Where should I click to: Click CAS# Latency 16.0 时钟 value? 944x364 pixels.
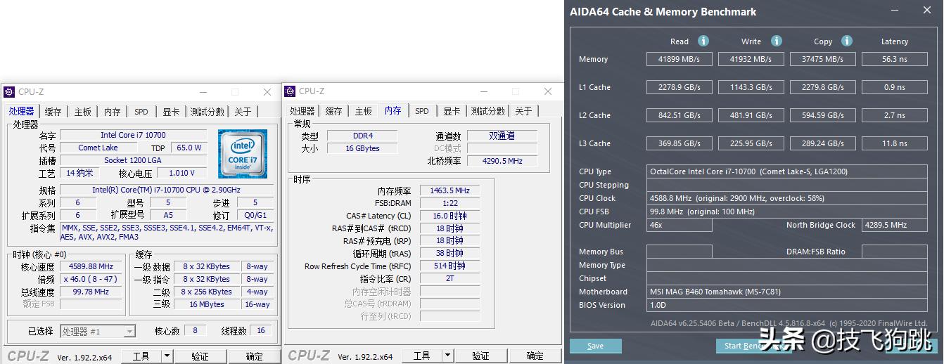450,216
